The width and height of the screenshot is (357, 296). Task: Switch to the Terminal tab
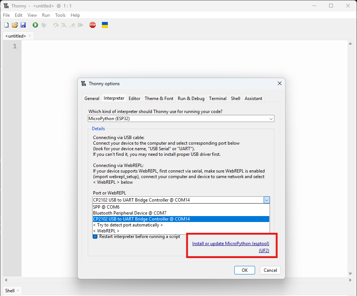[218, 99]
